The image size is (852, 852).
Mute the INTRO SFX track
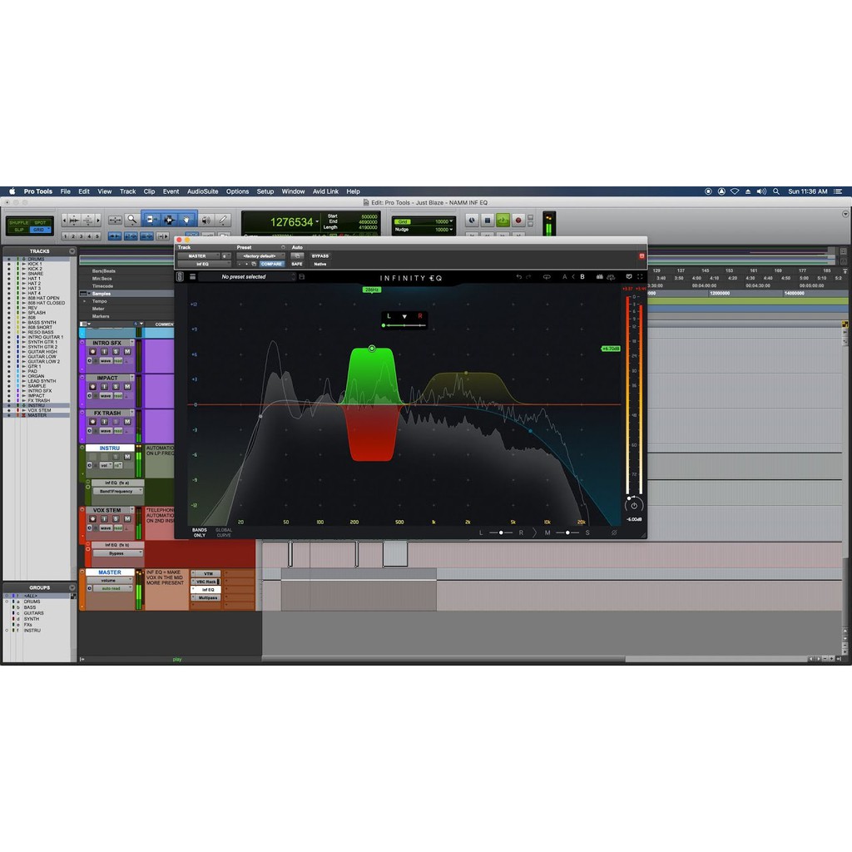[127, 352]
